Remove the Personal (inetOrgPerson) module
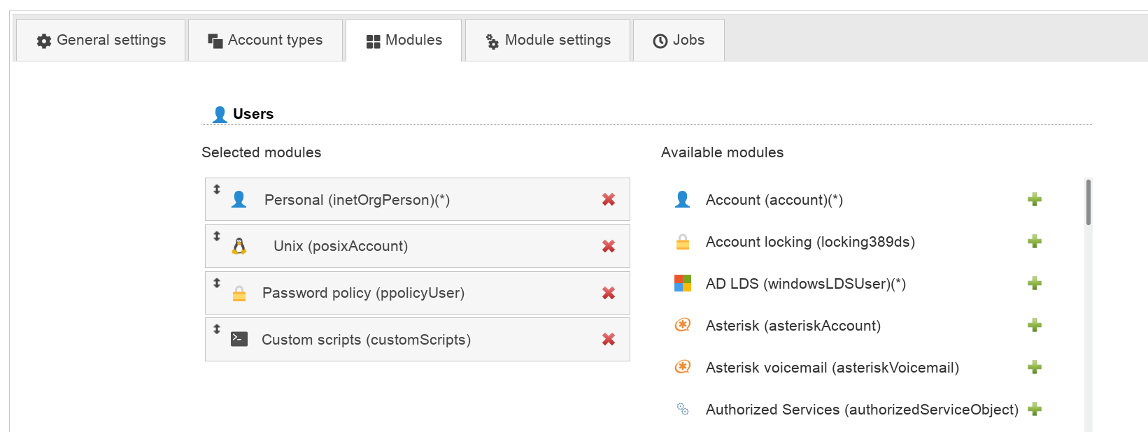1148x432 pixels. (608, 200)
